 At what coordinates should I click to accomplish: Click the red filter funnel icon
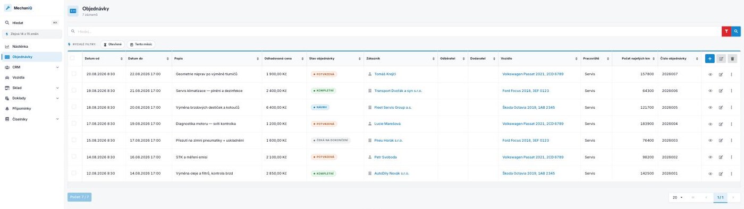pos(726,32)
